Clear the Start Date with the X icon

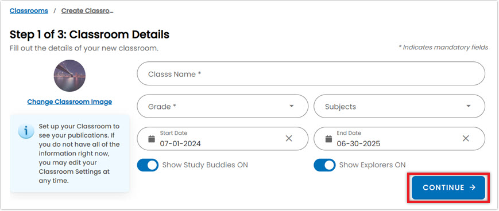coord(289,139)
